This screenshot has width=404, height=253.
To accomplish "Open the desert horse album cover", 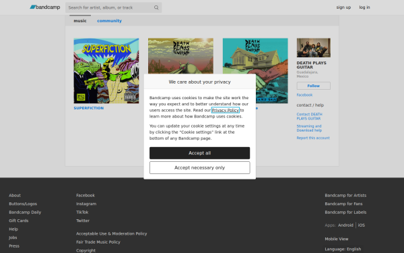I will pyautogui.click(x=180, y=56).
